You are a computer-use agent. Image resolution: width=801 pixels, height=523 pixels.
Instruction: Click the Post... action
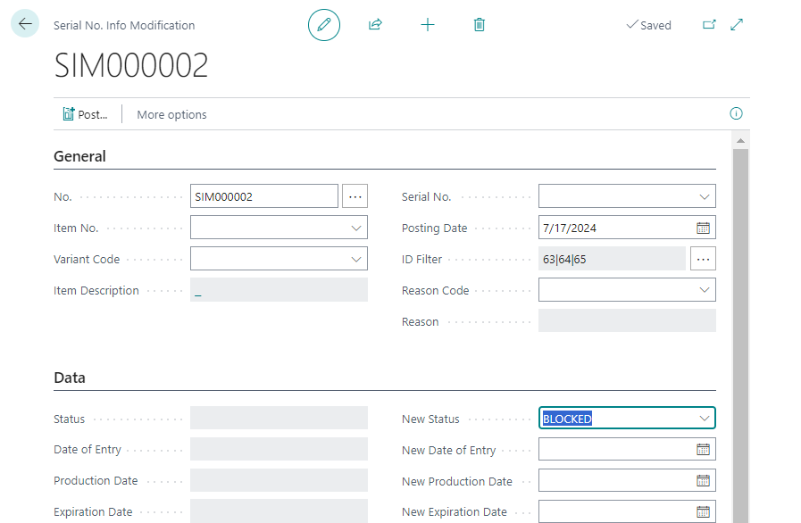pos(85,114)
